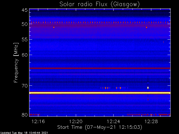Viewport: 179px width, 134px height.
Task: Click the dark red horizontal band near 65 MHz
Action: [100, 68]
